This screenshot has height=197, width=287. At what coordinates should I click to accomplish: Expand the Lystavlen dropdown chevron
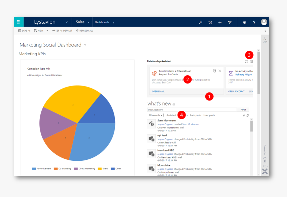tap(67, 22)
